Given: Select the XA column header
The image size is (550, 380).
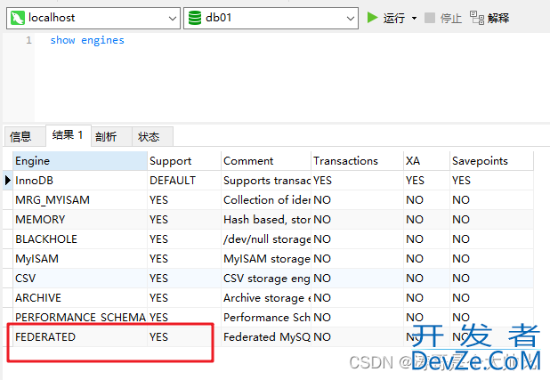Looking at the screenshot, I should coord(426,161).
